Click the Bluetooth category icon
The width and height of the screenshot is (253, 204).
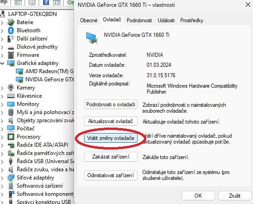pyautogui.click(x=11, y=30)
